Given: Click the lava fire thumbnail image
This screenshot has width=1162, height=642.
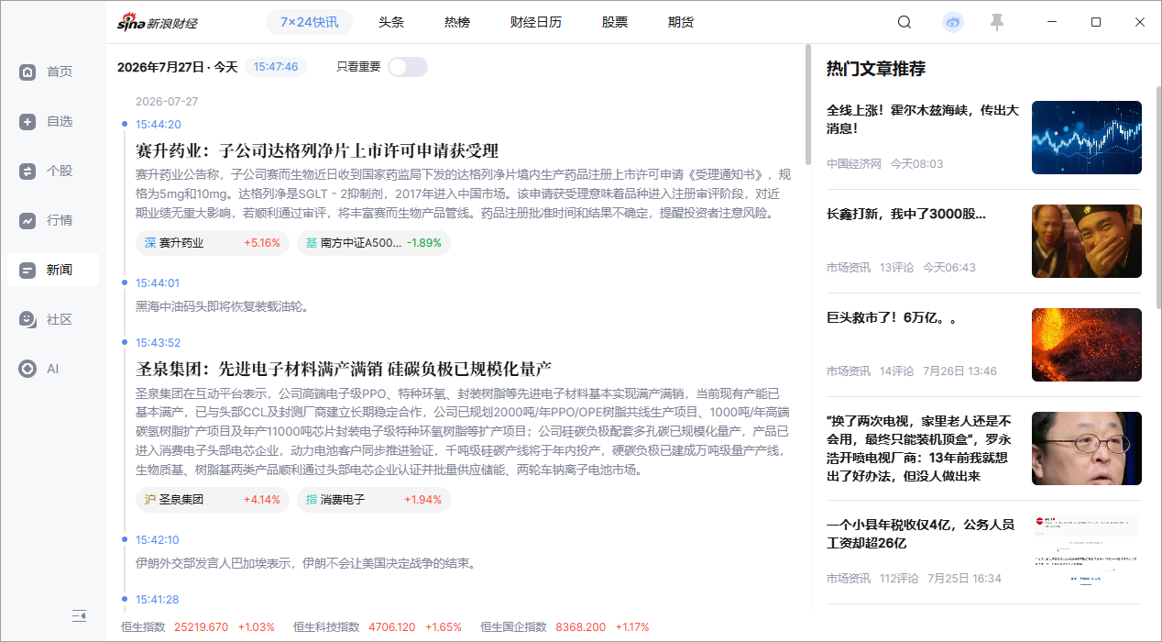Looking at the screenshot, I should pyautogui.click(x=1087, y=345).
